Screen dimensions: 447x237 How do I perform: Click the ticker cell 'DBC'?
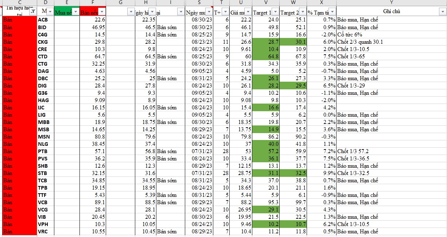[46, 78]
